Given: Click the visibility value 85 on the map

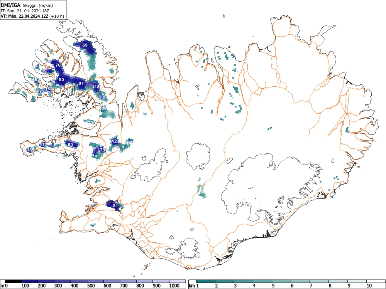Looking at the screenshot, I should pyautogui.click(x=61, y=79).
